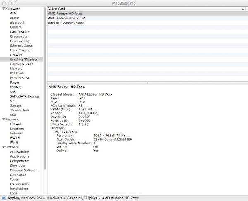Select Accessibility under Software

coord(19,152)
